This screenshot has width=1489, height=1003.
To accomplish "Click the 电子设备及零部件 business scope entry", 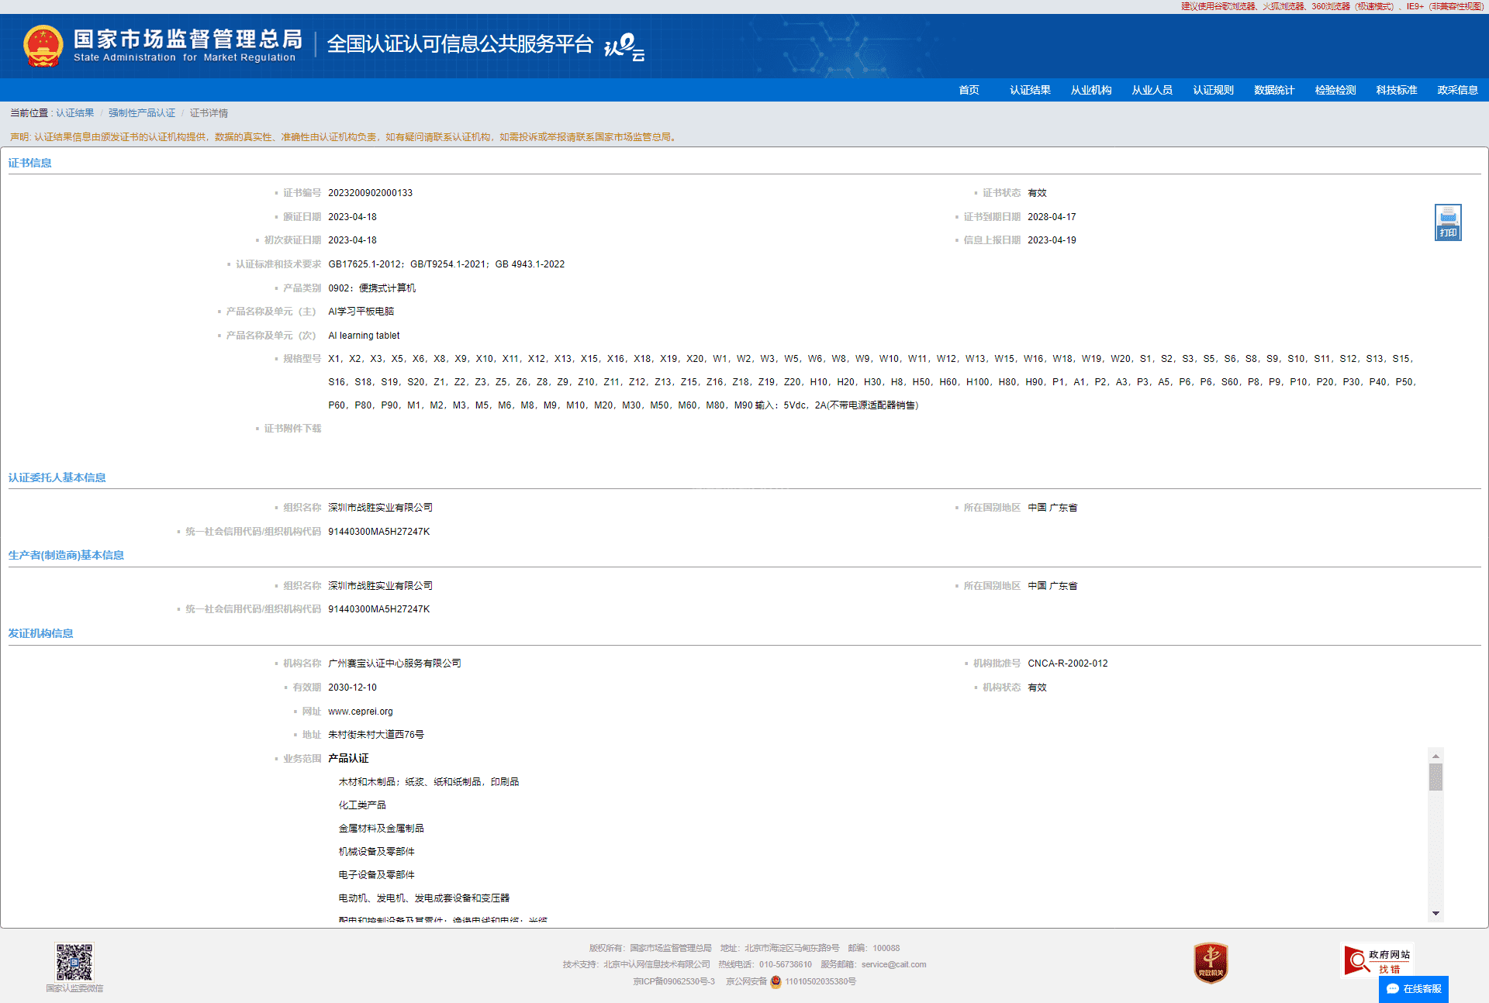I will (x=376, y=875).
